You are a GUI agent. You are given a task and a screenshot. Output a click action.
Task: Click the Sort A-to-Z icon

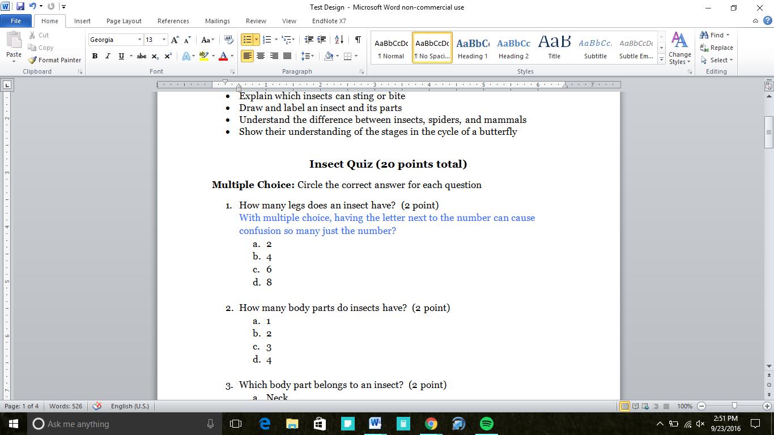(339, 40)
